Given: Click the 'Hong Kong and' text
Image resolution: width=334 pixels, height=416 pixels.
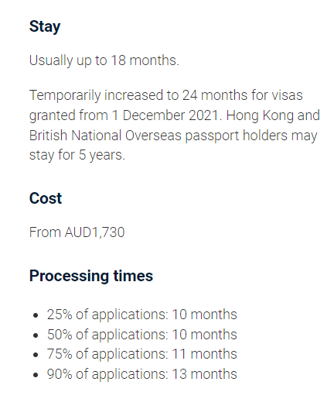Looking at the screenshot, I should click(273, 115).
